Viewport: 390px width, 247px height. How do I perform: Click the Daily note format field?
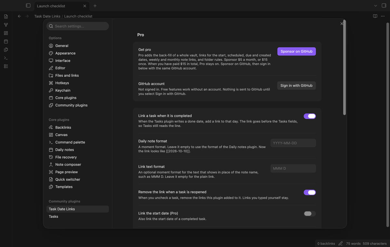(x=293, y=143)
